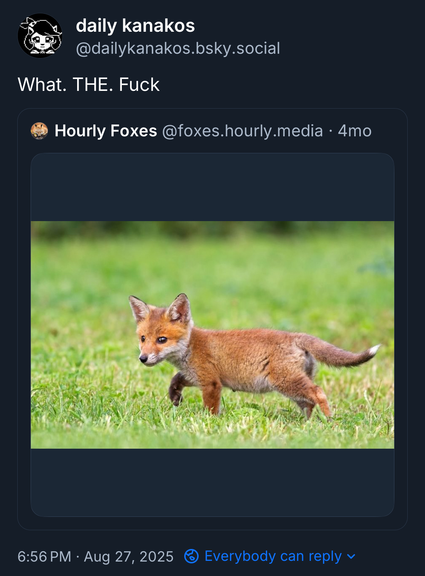This screenshot has width=425, height=576.
Task: Click the daily kanakos profile avatar
Action: pos(40,36)
